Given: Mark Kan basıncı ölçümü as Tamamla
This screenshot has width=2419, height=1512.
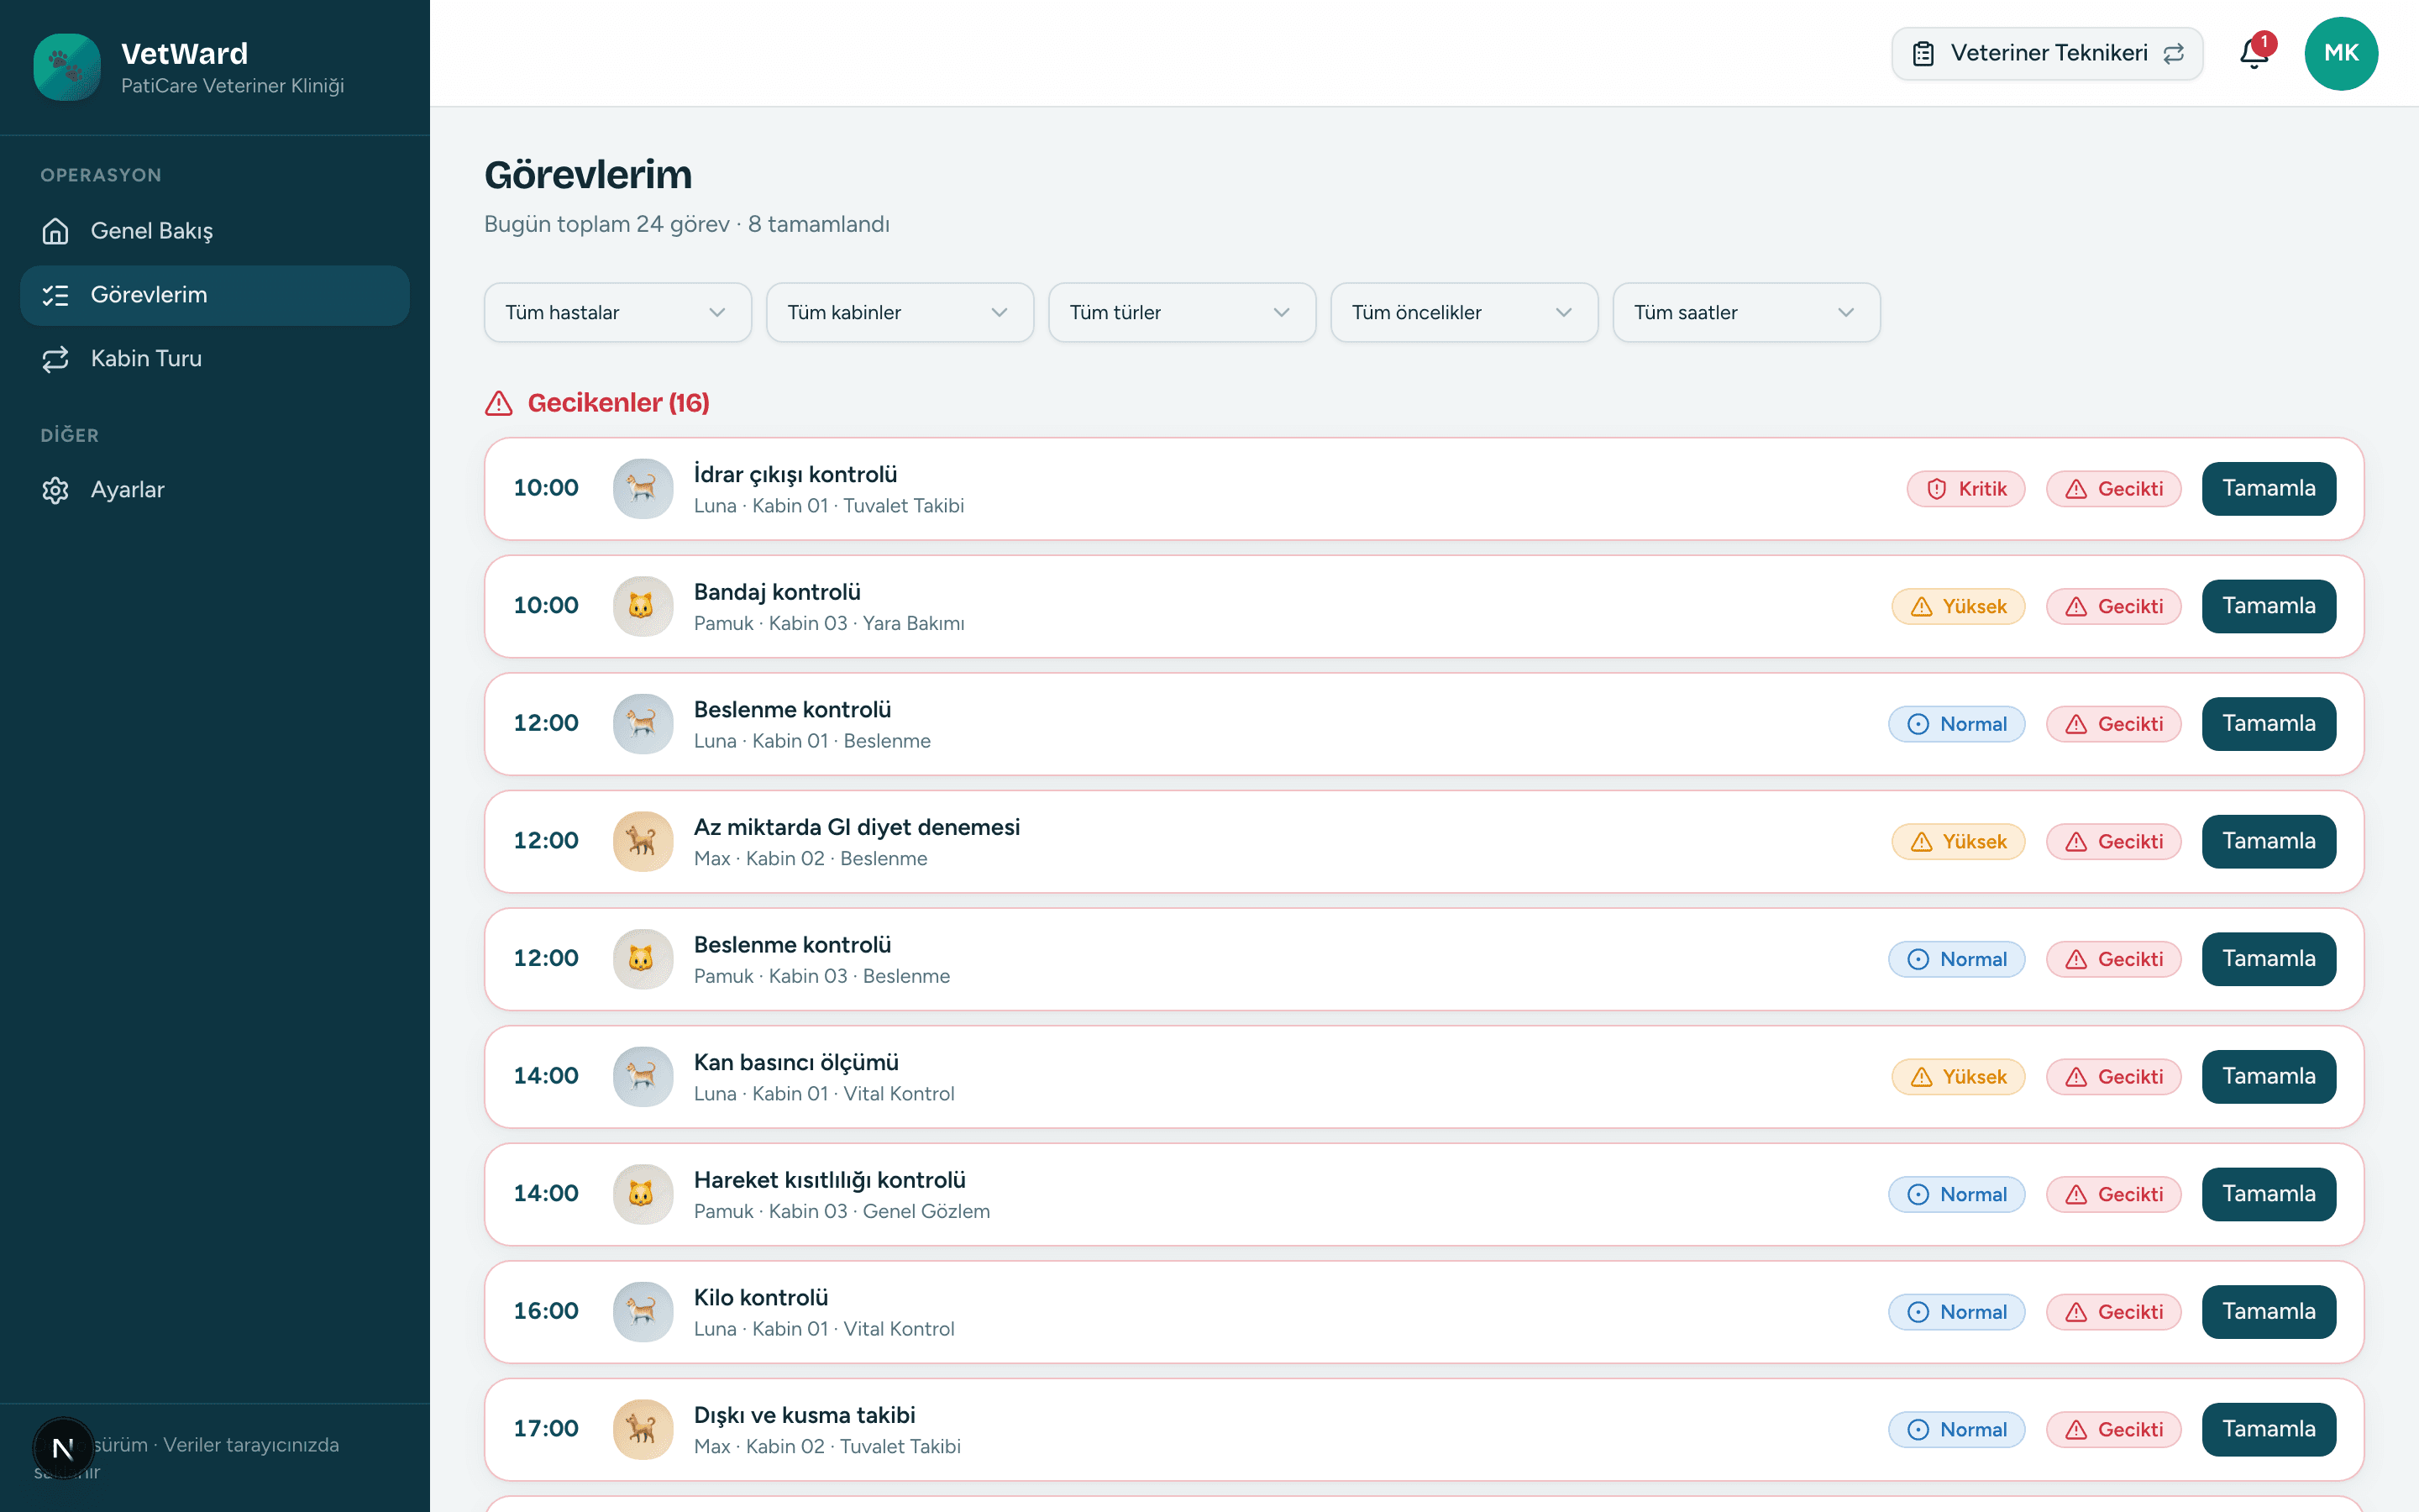Looking at the screenshot, I should (x=2268, y=1077).
